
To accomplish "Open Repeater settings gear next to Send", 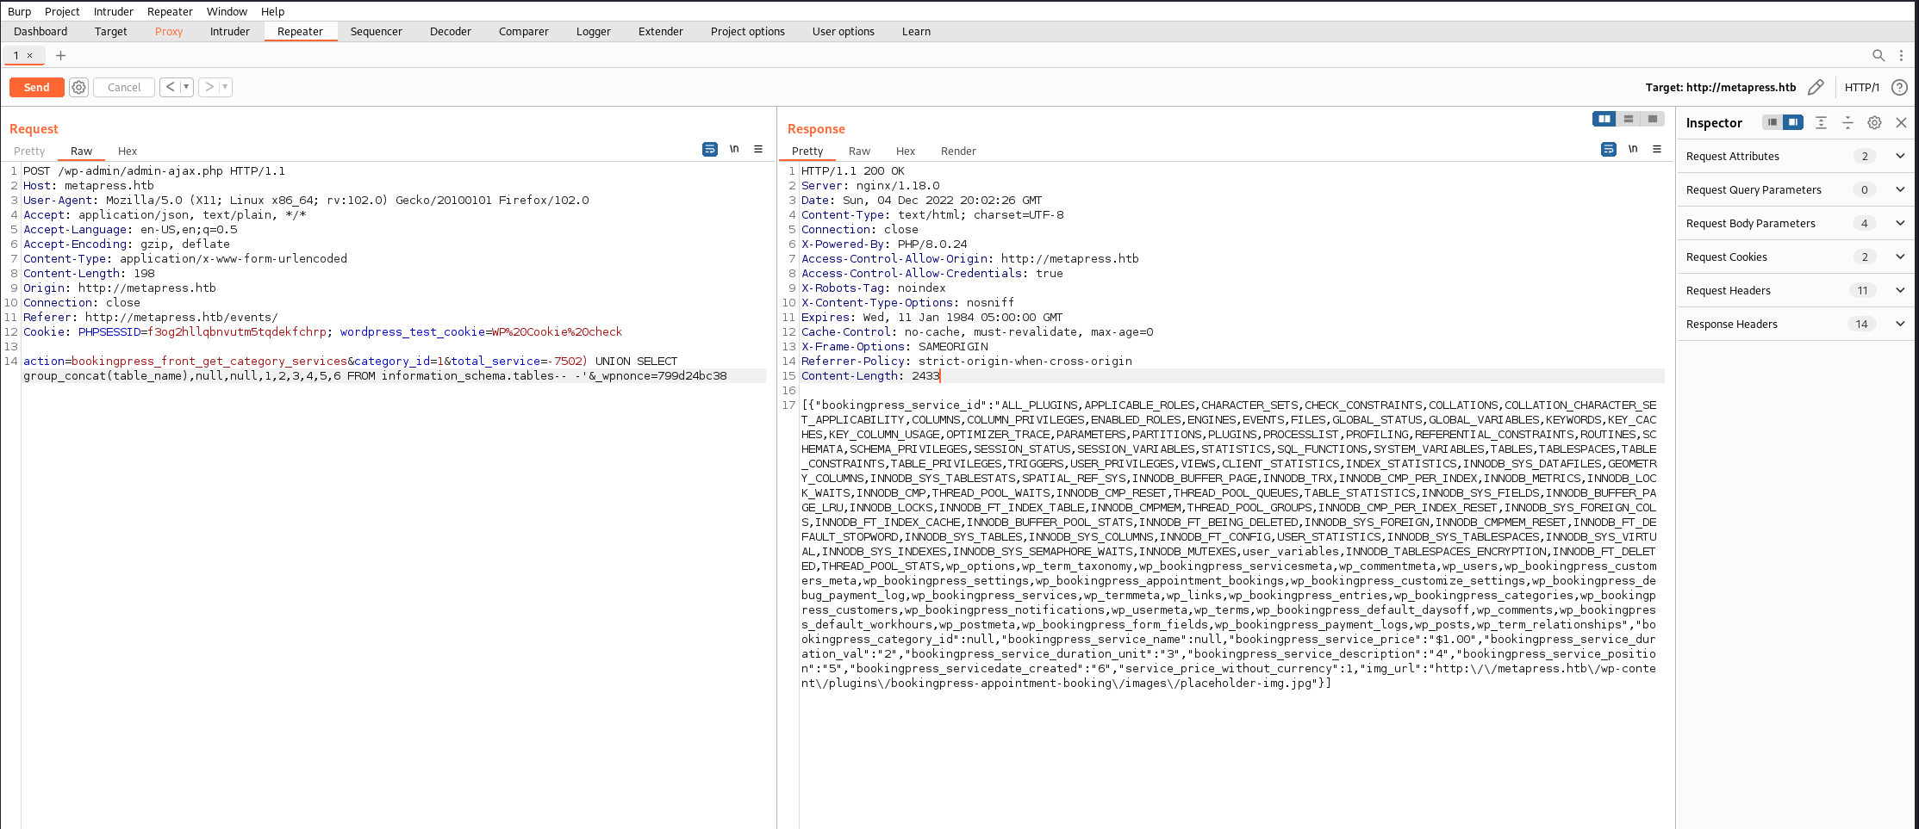I will coord(78,87).
